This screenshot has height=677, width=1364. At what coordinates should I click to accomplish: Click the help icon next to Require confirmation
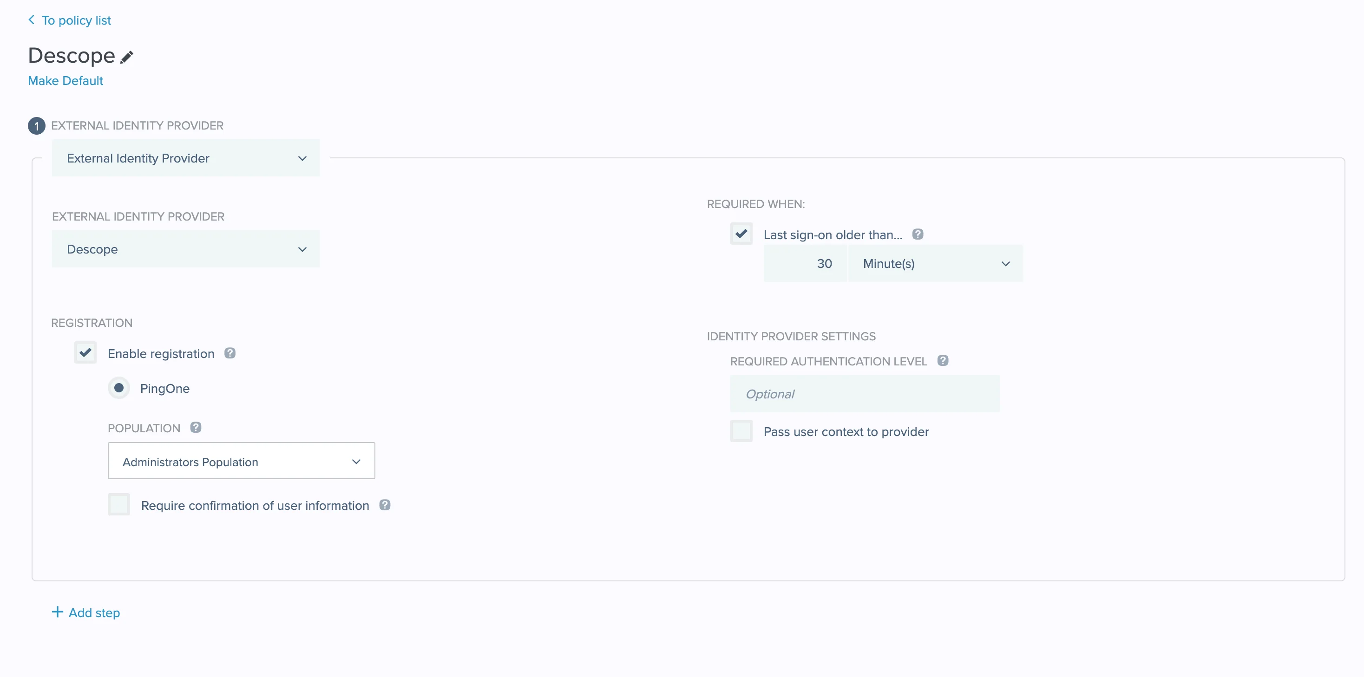pos(384,504)
